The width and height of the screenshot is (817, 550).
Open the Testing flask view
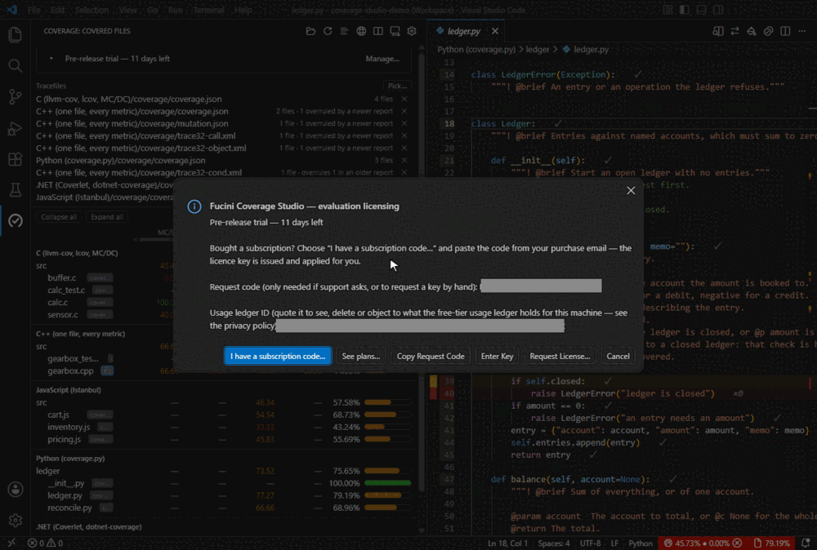point(15,190)
